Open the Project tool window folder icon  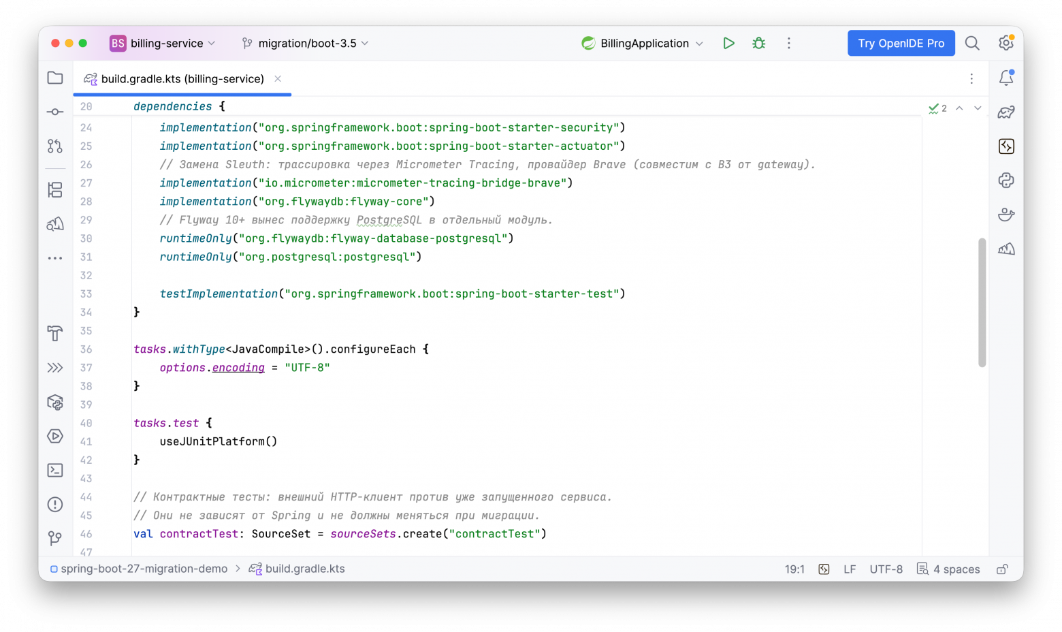[x=55, y=78]
